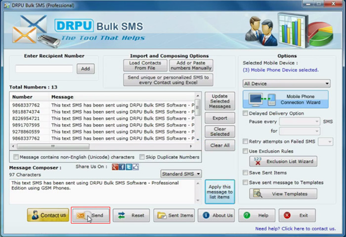Enable Unicode characters message checkbox
This screenshot has height=237, width=346.
point(16,157)
